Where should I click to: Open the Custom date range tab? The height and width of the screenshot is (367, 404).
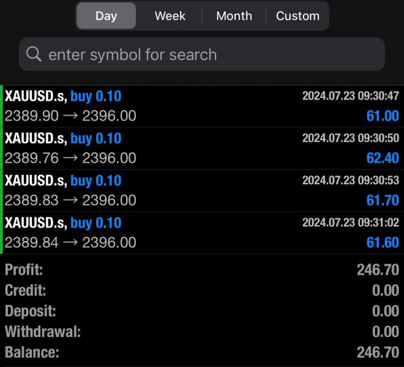tap(297, 16)
